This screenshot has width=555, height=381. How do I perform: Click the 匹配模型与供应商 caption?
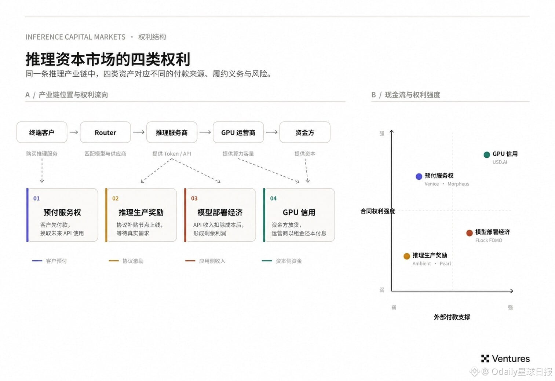[105, 154]
